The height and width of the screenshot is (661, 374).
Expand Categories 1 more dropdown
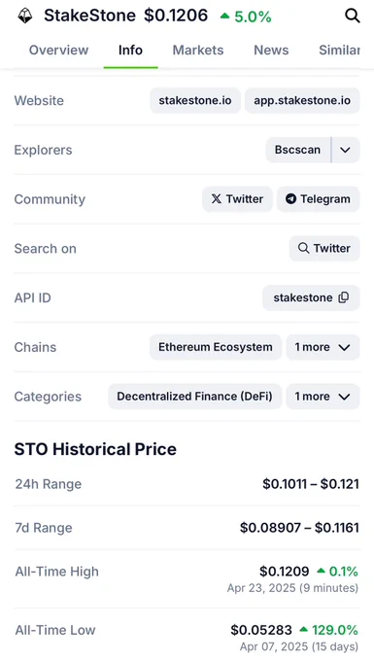click(x=323, y=397)
